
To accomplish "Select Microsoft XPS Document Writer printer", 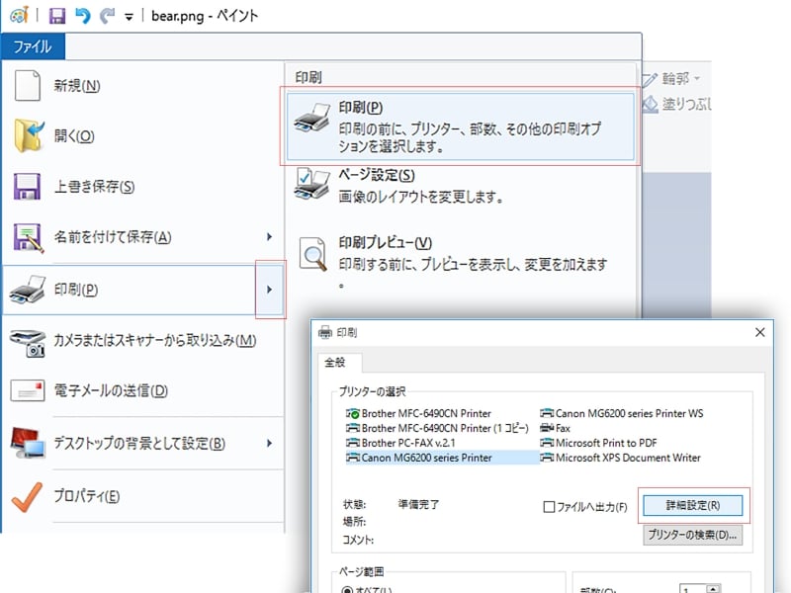I will pyautogui.click(x=621, y=458).
